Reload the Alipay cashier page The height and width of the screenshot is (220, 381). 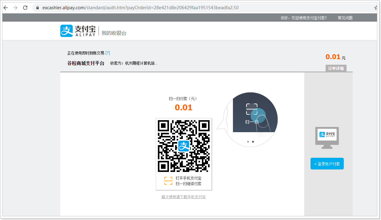pos(25,8)
